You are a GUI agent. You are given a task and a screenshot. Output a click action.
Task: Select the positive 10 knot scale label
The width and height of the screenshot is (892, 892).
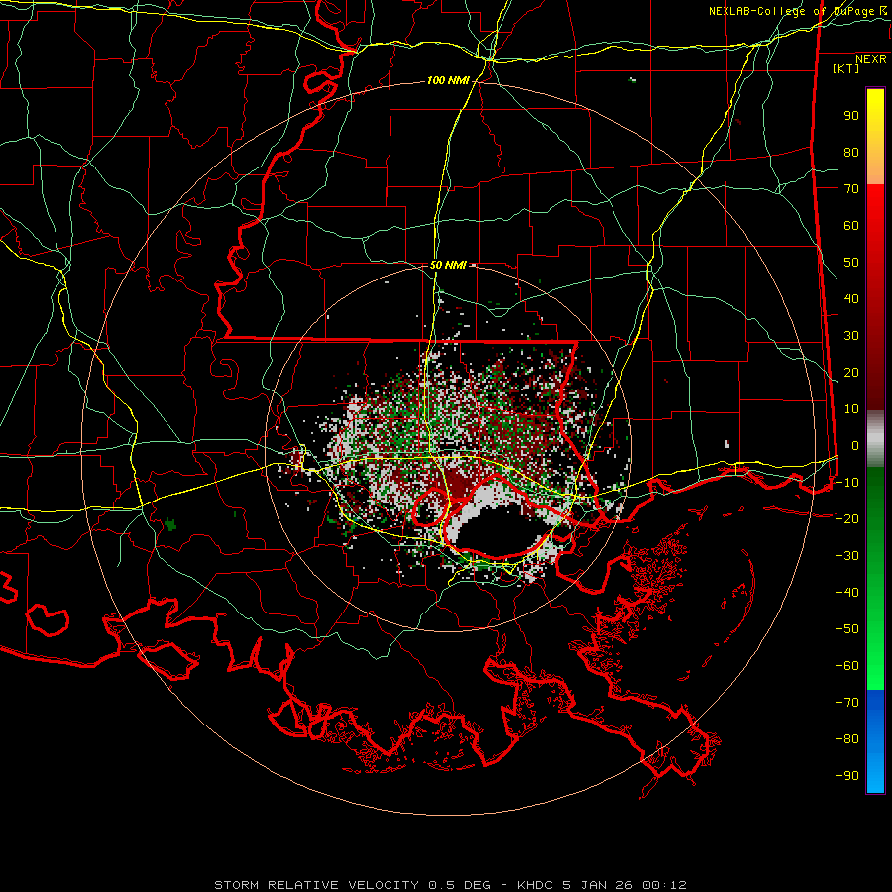click(851, 409)
